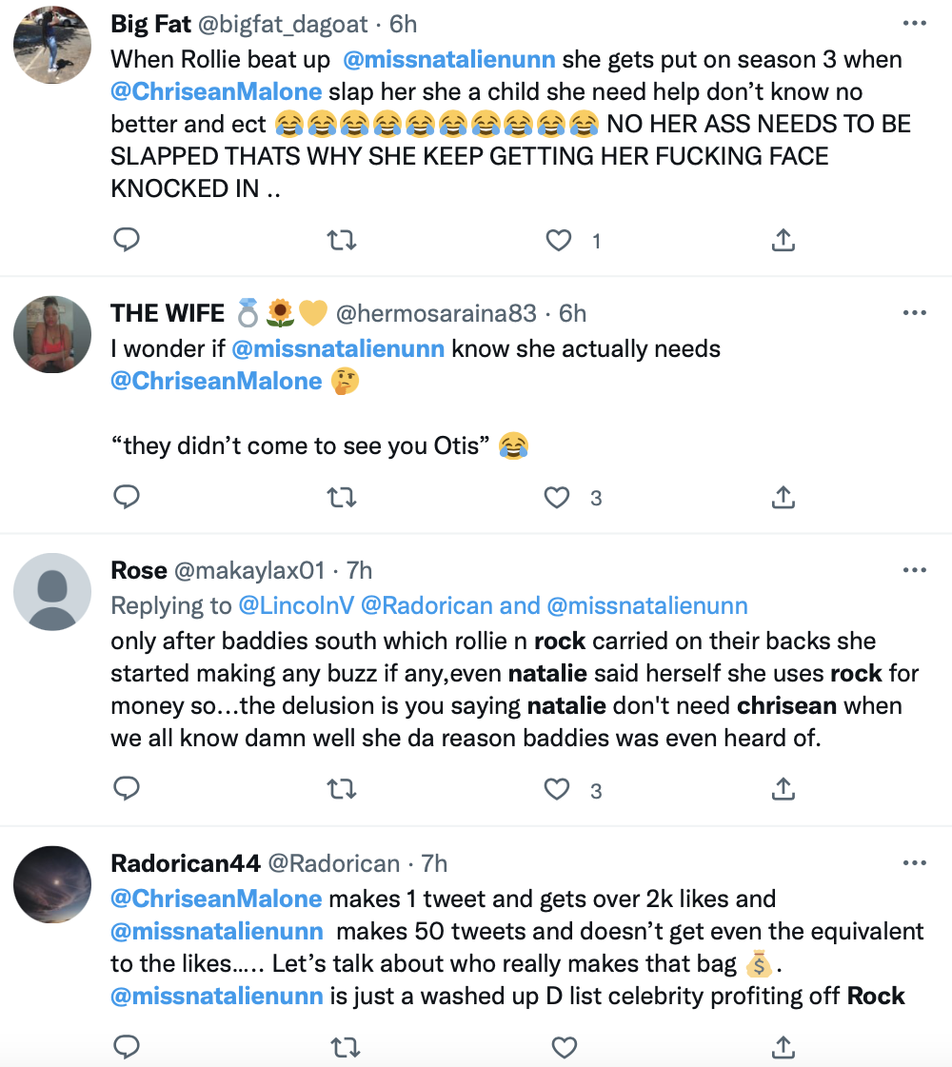952x1067 pixels.
Task: Reply to Radorican44's tweet
Action: [x=127, y=1047]
